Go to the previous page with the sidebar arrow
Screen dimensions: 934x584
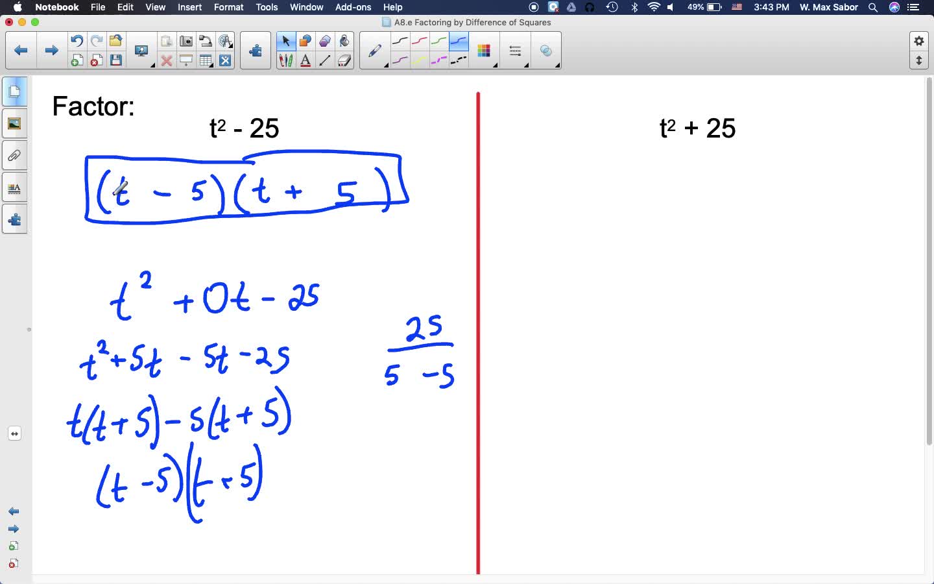click(x=14, y=512)
